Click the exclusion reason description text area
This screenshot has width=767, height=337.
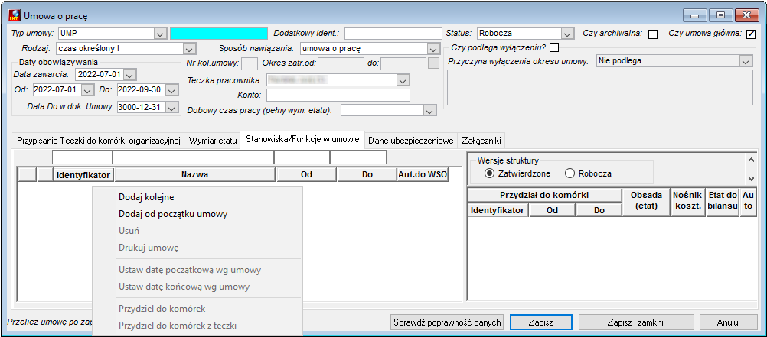(x=599, y=87)
